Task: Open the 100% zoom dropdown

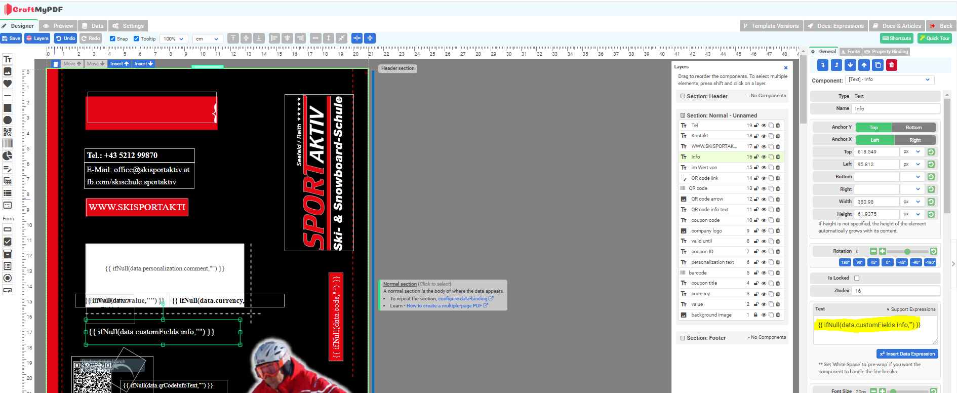Action: [174, 38]
